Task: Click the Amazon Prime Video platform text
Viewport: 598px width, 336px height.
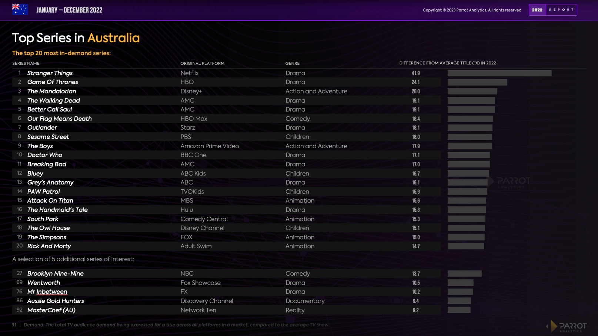Action: click(210, 146)
